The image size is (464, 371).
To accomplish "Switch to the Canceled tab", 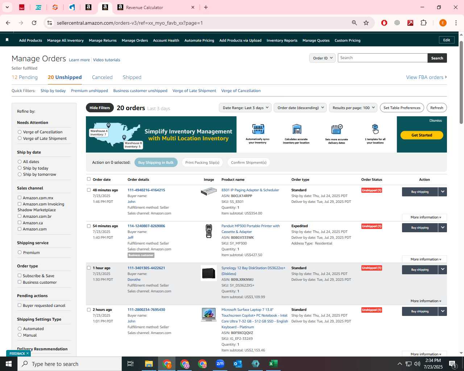I will [x=102, y=77].
